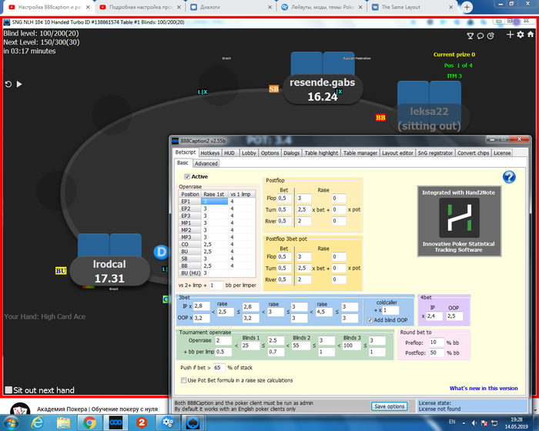Image resolution: width=539 pixels, height=431 pixels.
Task: Toggle the Active checkbox
Action: (x=187, y=177)
